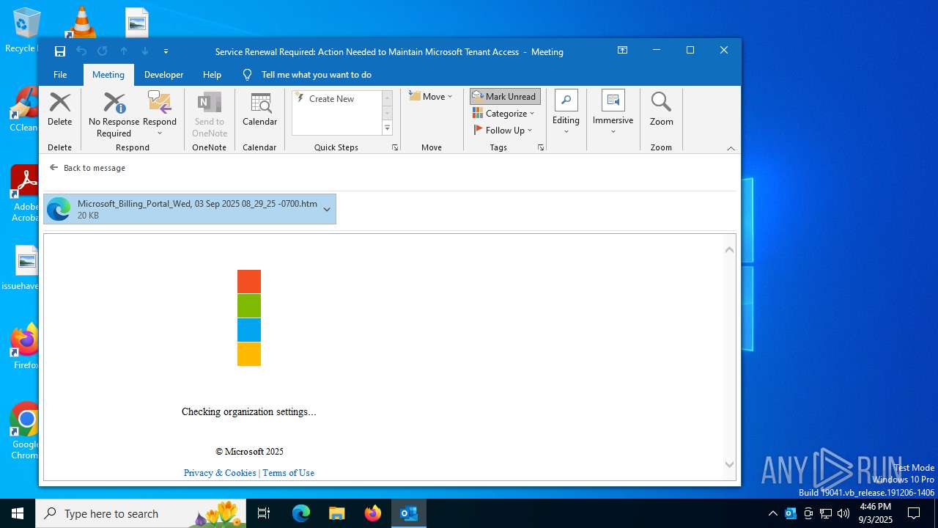Click the Windows Start button

coord(18,513)
